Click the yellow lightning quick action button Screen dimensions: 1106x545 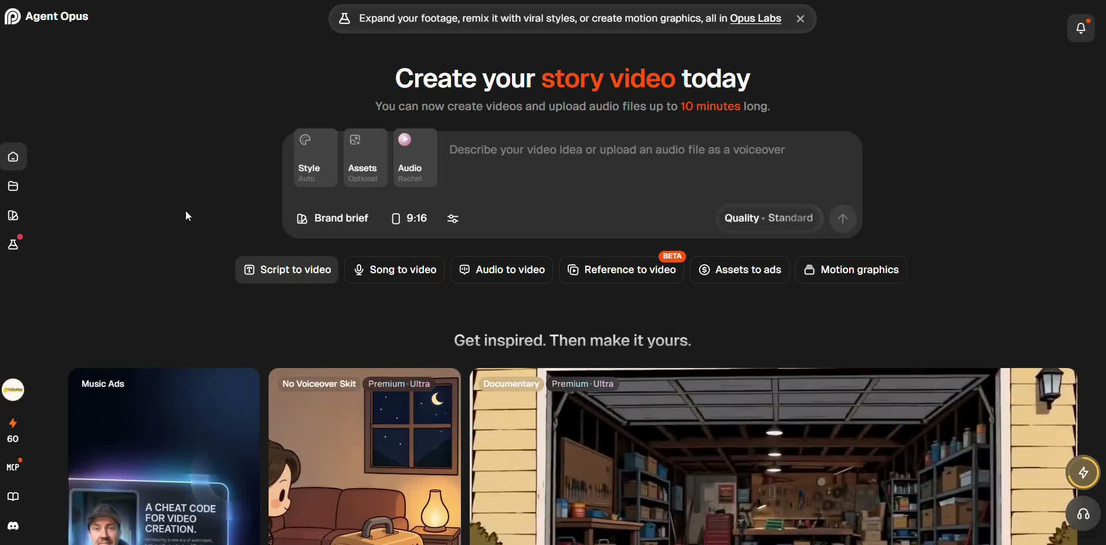click(1083, 472)
